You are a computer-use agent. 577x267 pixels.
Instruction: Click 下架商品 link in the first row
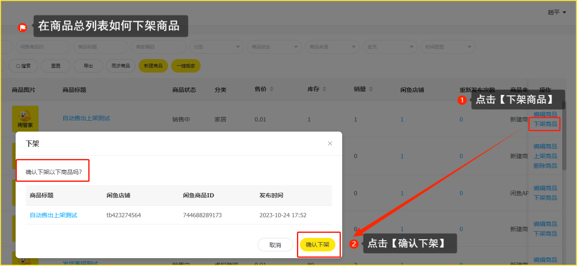point(545,124)
